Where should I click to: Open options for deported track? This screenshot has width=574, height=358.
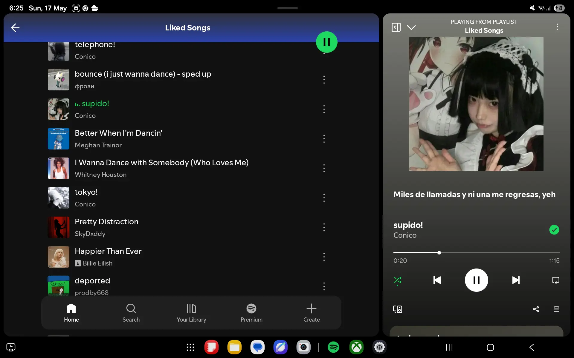(x=324, y=286)
